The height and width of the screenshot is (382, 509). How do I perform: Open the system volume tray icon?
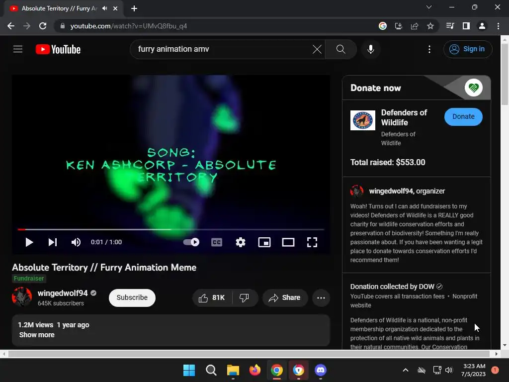[449, 370]
